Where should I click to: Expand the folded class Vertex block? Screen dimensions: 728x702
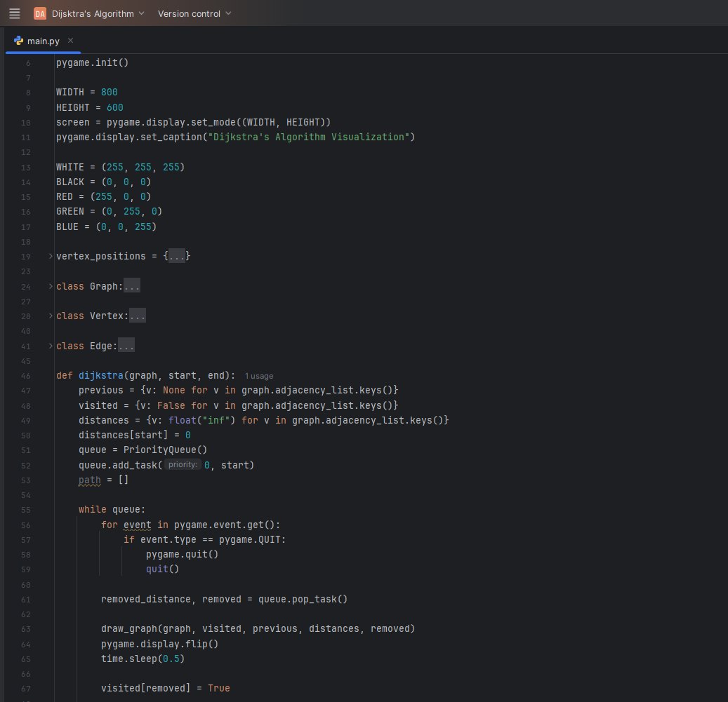pyautogui.click(x=51, y=316)
